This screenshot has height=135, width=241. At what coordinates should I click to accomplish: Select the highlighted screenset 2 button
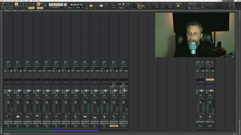(x=178, y=6)
